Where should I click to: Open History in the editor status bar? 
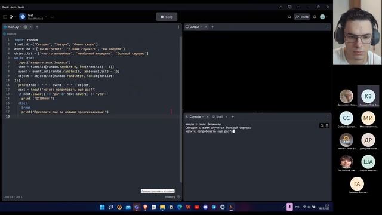pyautogui.click(x=172, y=197)
